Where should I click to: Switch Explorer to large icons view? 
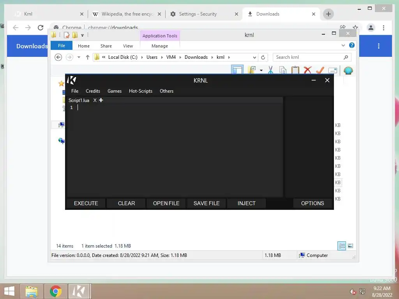350,246
